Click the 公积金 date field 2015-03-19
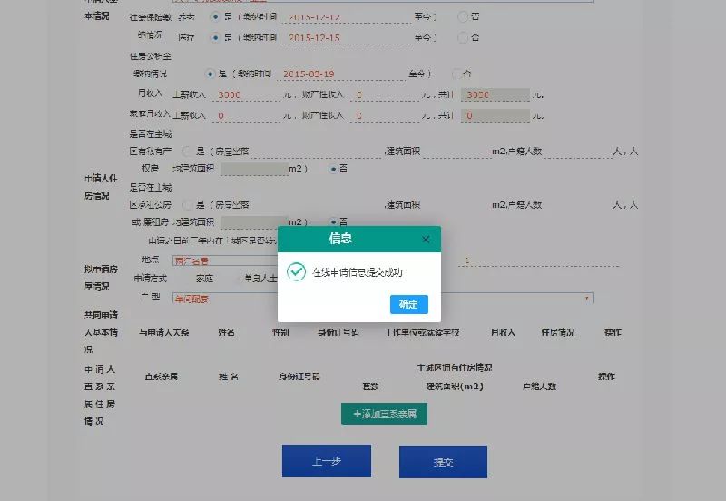The height and width of the screenshot is (501, 726). click(x=341, y=74)
